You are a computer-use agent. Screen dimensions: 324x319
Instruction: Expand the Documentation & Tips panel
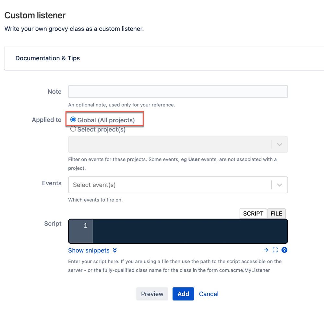click(48, 58)
